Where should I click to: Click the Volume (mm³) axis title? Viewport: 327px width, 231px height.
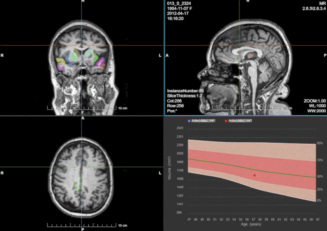click(x=169, y=168)
